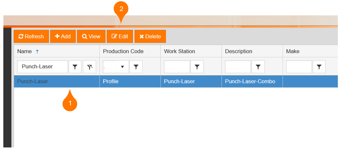The image size is (344, 150).
Task: Open the Production Code filter dropdown
Action: pos(122,67)
